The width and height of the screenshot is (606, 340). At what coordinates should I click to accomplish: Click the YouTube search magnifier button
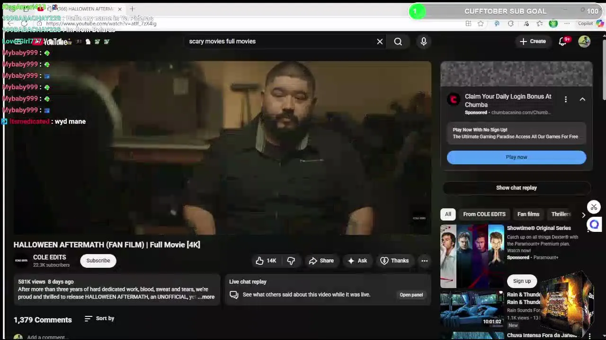[398, 42]
